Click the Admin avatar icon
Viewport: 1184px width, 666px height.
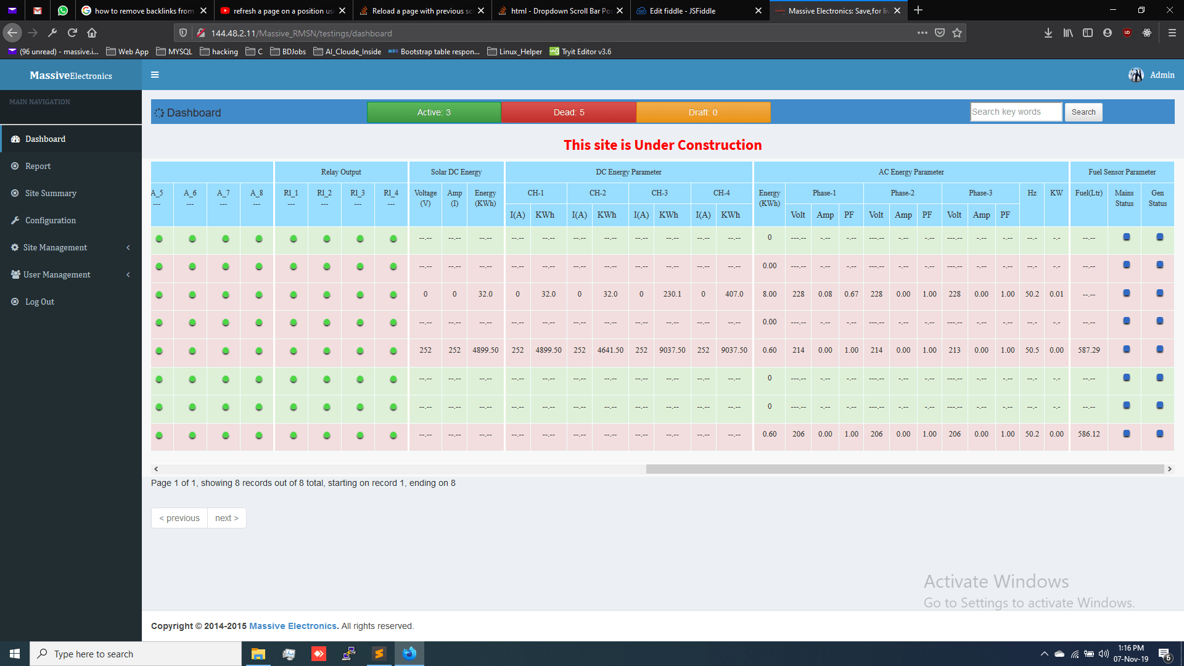click(x=1135, y=75)
